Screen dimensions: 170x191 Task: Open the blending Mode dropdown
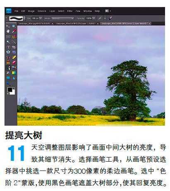tap(62, 18)
